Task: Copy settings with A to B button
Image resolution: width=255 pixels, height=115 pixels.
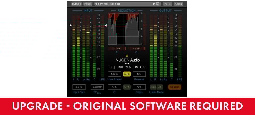Action: (178, 4)
